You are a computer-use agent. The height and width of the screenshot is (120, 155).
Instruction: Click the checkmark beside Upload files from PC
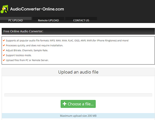tap(4, 60)
